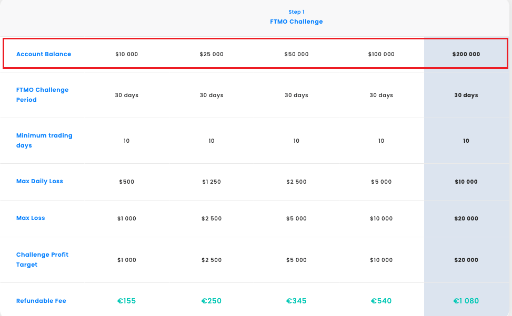The image size is (512, 316).
Task: Click the $2 500 Challenge Profit Target value
Action: coord(212,260)
